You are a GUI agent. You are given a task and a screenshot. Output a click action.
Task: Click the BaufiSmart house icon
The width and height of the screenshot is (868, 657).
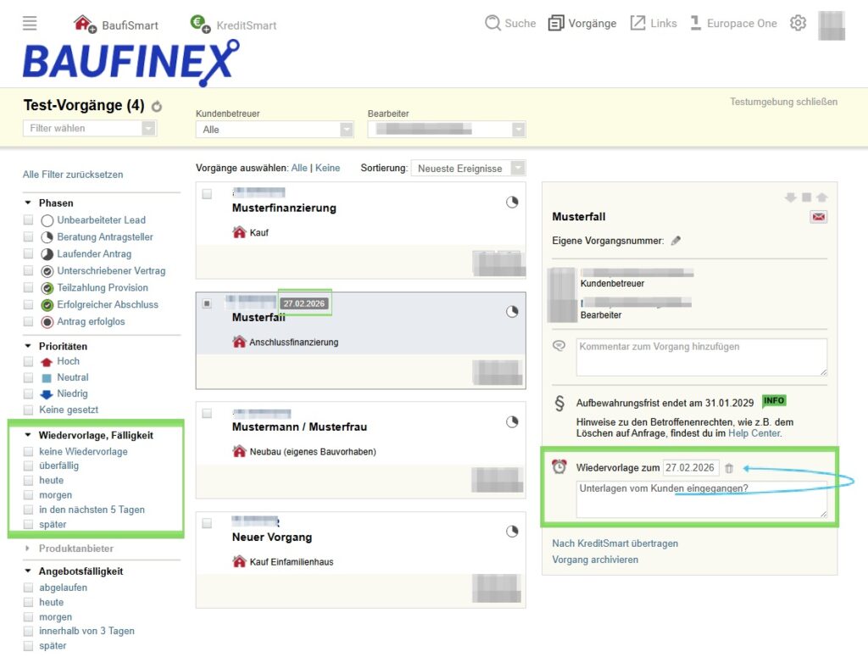tap(84, 24)
